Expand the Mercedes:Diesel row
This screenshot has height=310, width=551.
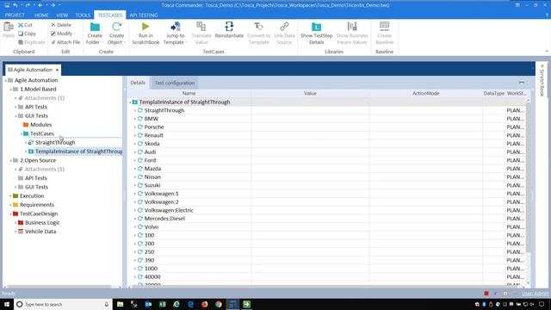point(135,219)
